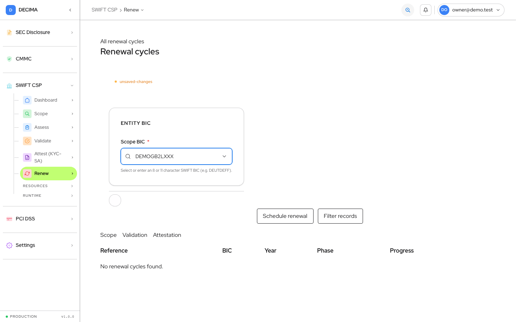Click the round button below the BIC card
Image resolution: width=516 pixels, height=322 pixels.
click(x=115, y=200)
